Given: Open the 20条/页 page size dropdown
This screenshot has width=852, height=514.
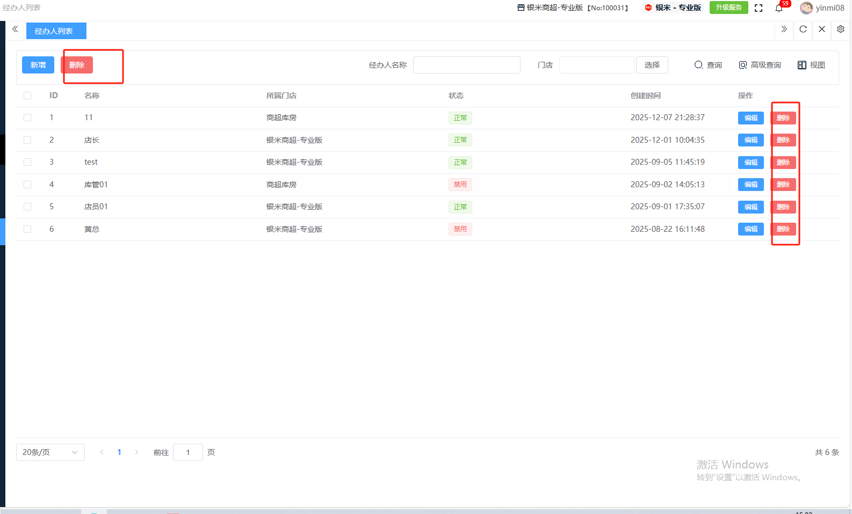Looking at the screenshot, I should pos(50,452).
